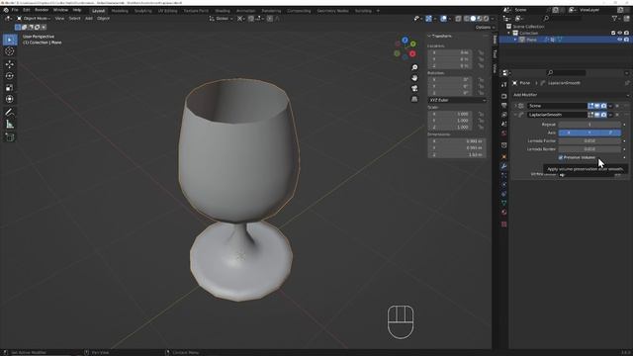
Task: Open the Texture properties checker icon
Action: [503, 224]
